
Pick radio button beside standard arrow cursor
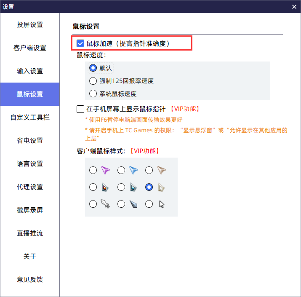(149, 204)
